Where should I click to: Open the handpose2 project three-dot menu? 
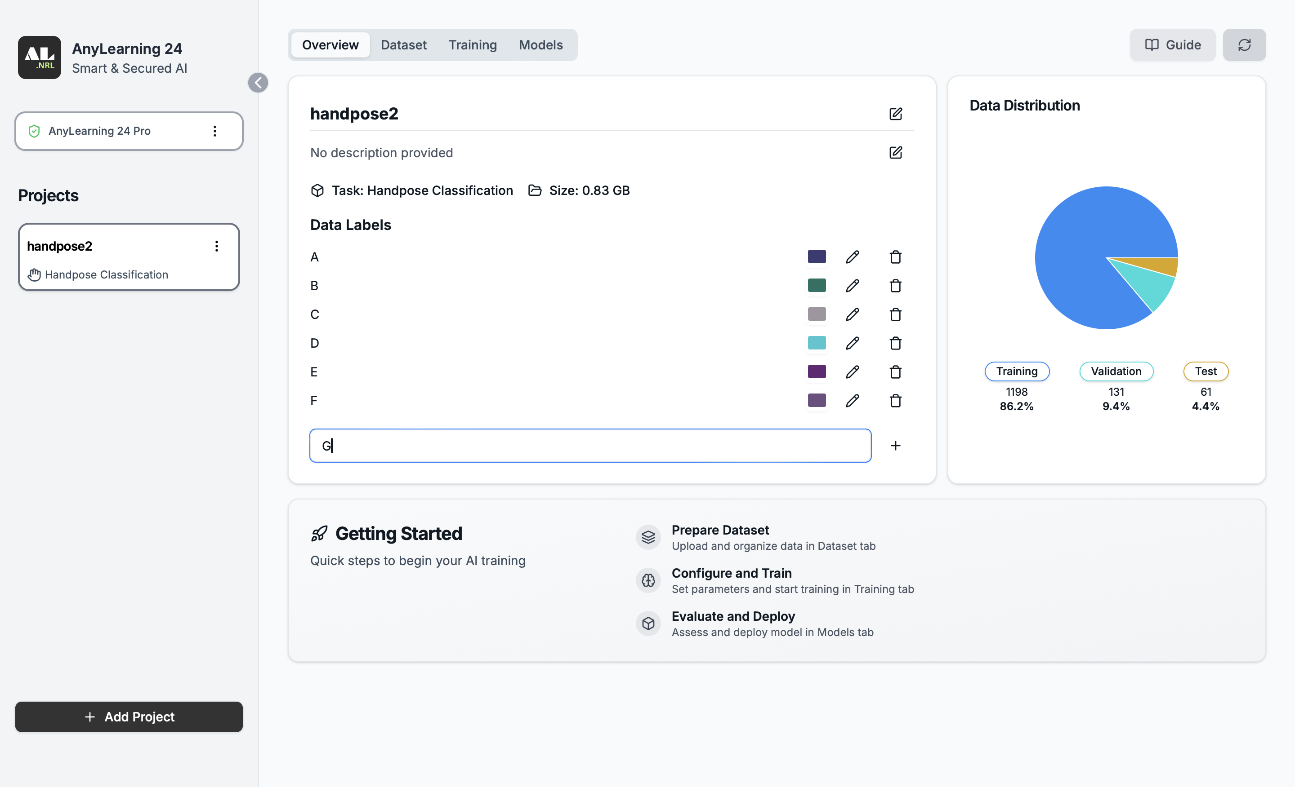(217, 246)
